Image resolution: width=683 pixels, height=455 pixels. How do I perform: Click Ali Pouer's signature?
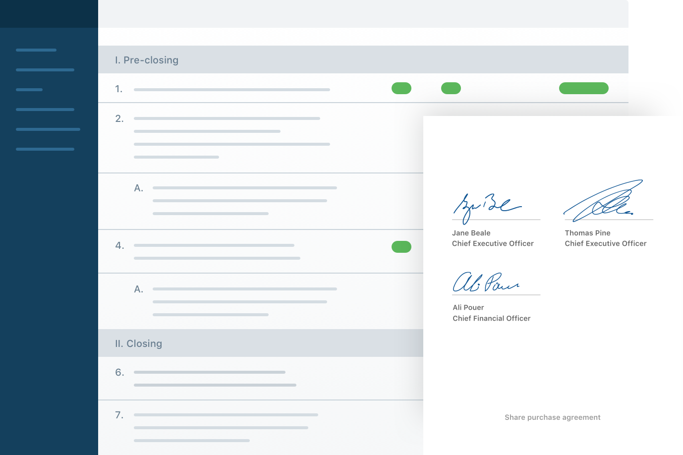486,282
